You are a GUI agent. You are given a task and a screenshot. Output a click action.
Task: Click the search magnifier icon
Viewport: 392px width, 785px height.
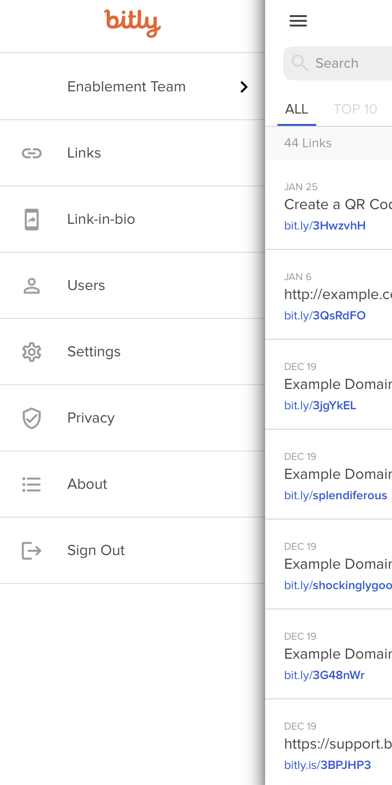299,62
